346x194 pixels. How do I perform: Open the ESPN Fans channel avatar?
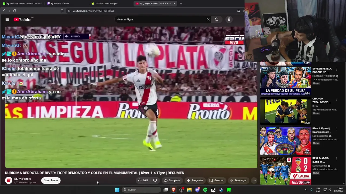[x=9, y=181]
